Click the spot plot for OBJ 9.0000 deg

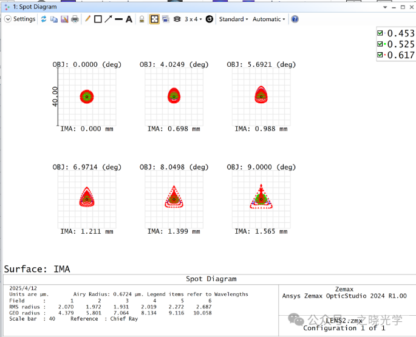(261, 198)
